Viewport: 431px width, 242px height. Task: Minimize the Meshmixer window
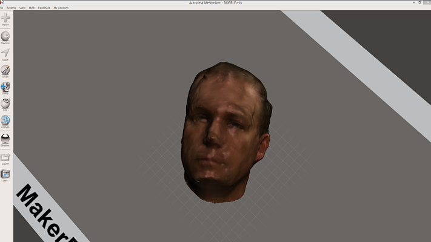tap(413, 2)
